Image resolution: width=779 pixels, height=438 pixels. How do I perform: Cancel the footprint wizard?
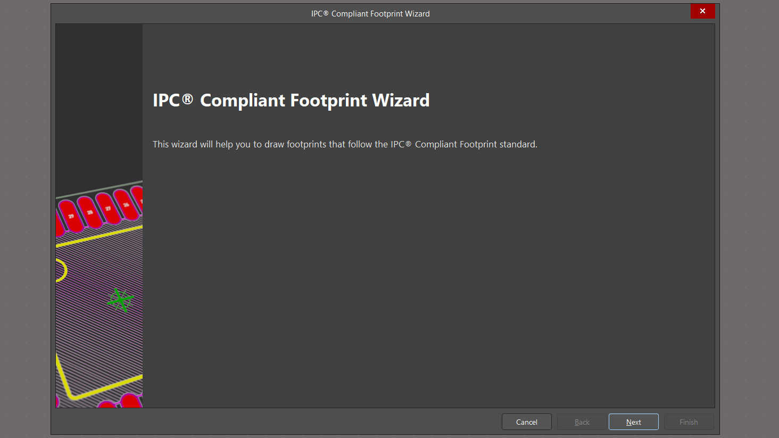click(x=526, y=422)
